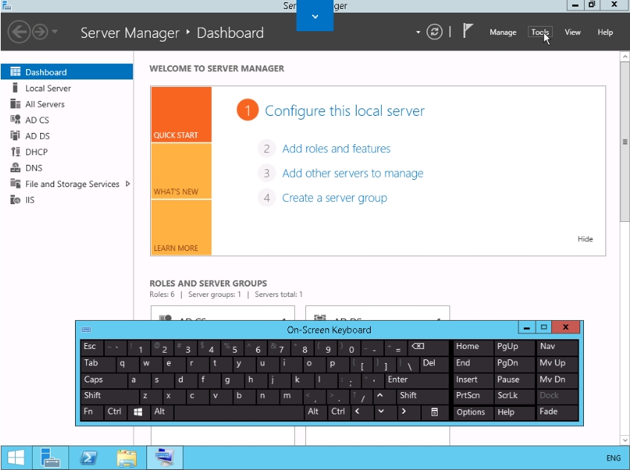Toggle the Fn key on keyboard
Viewport: 630px width, 470px height.
coord(92,412)
